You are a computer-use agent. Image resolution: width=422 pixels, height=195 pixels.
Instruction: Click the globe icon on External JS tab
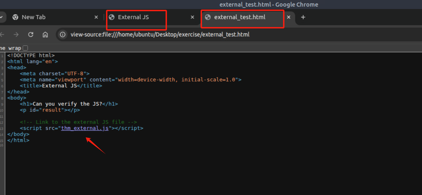[112, 17]
